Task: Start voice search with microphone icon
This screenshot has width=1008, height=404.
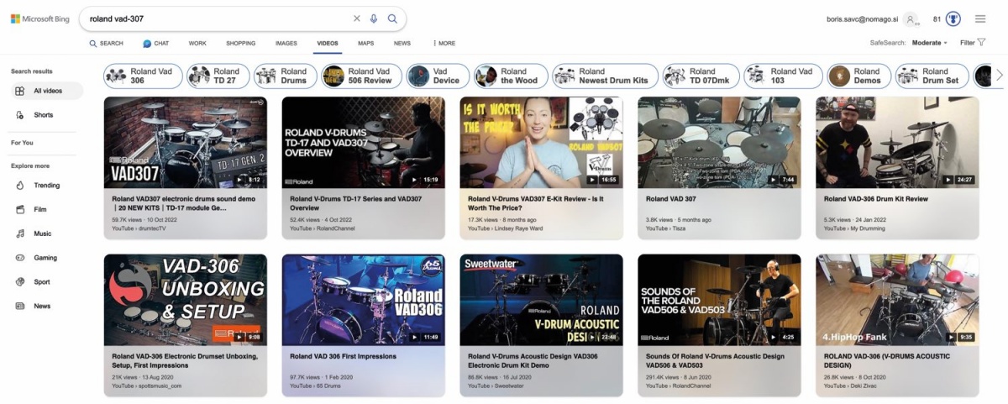Action: coord(374,18)
